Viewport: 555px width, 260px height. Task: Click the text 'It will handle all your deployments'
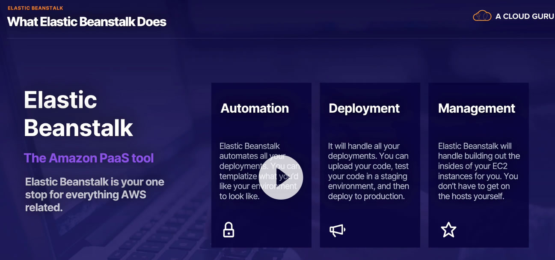364,151
